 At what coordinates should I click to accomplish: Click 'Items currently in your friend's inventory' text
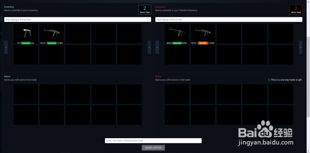176,10
